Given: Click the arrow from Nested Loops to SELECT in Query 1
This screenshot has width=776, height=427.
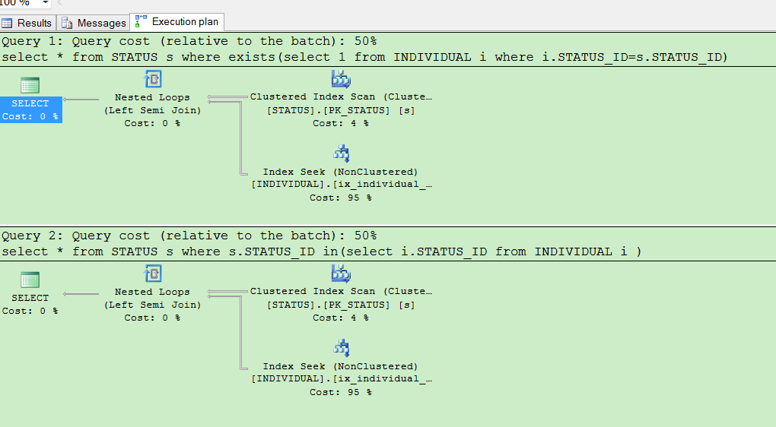Looking at the screenshot, I should 81,100.
